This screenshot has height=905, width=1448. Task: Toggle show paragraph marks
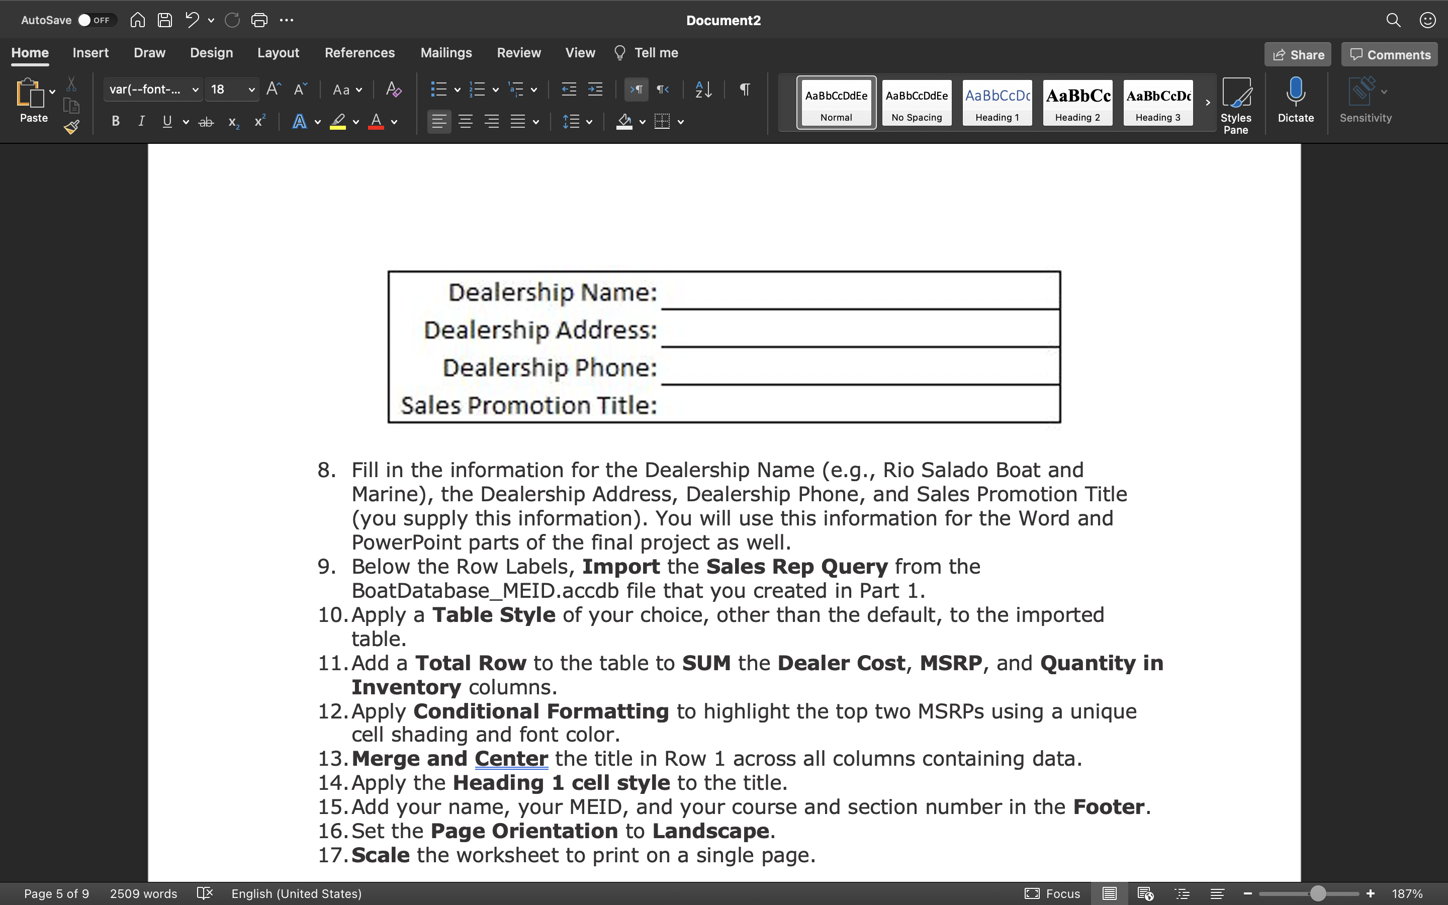point(744,90)
